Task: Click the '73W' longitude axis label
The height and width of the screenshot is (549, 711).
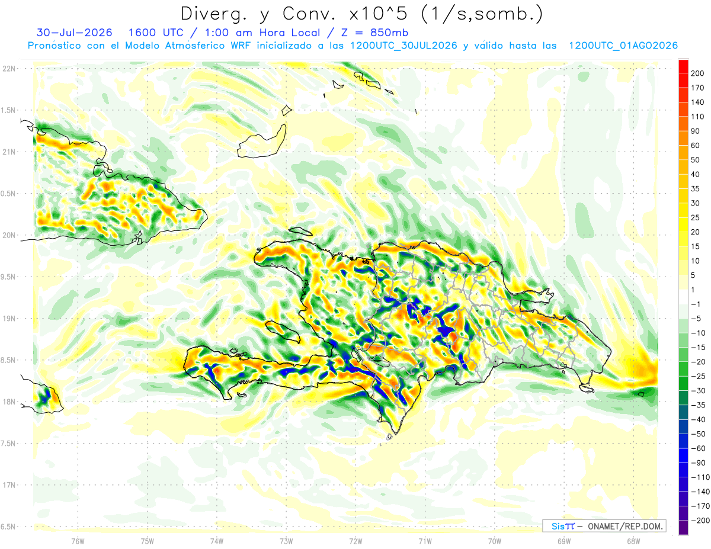Action: click(x=286, y=541)
